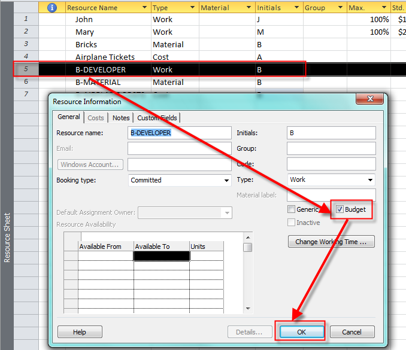
Task: Open the Notes tab
Action: pyautogui.click(x=121, y=118)
